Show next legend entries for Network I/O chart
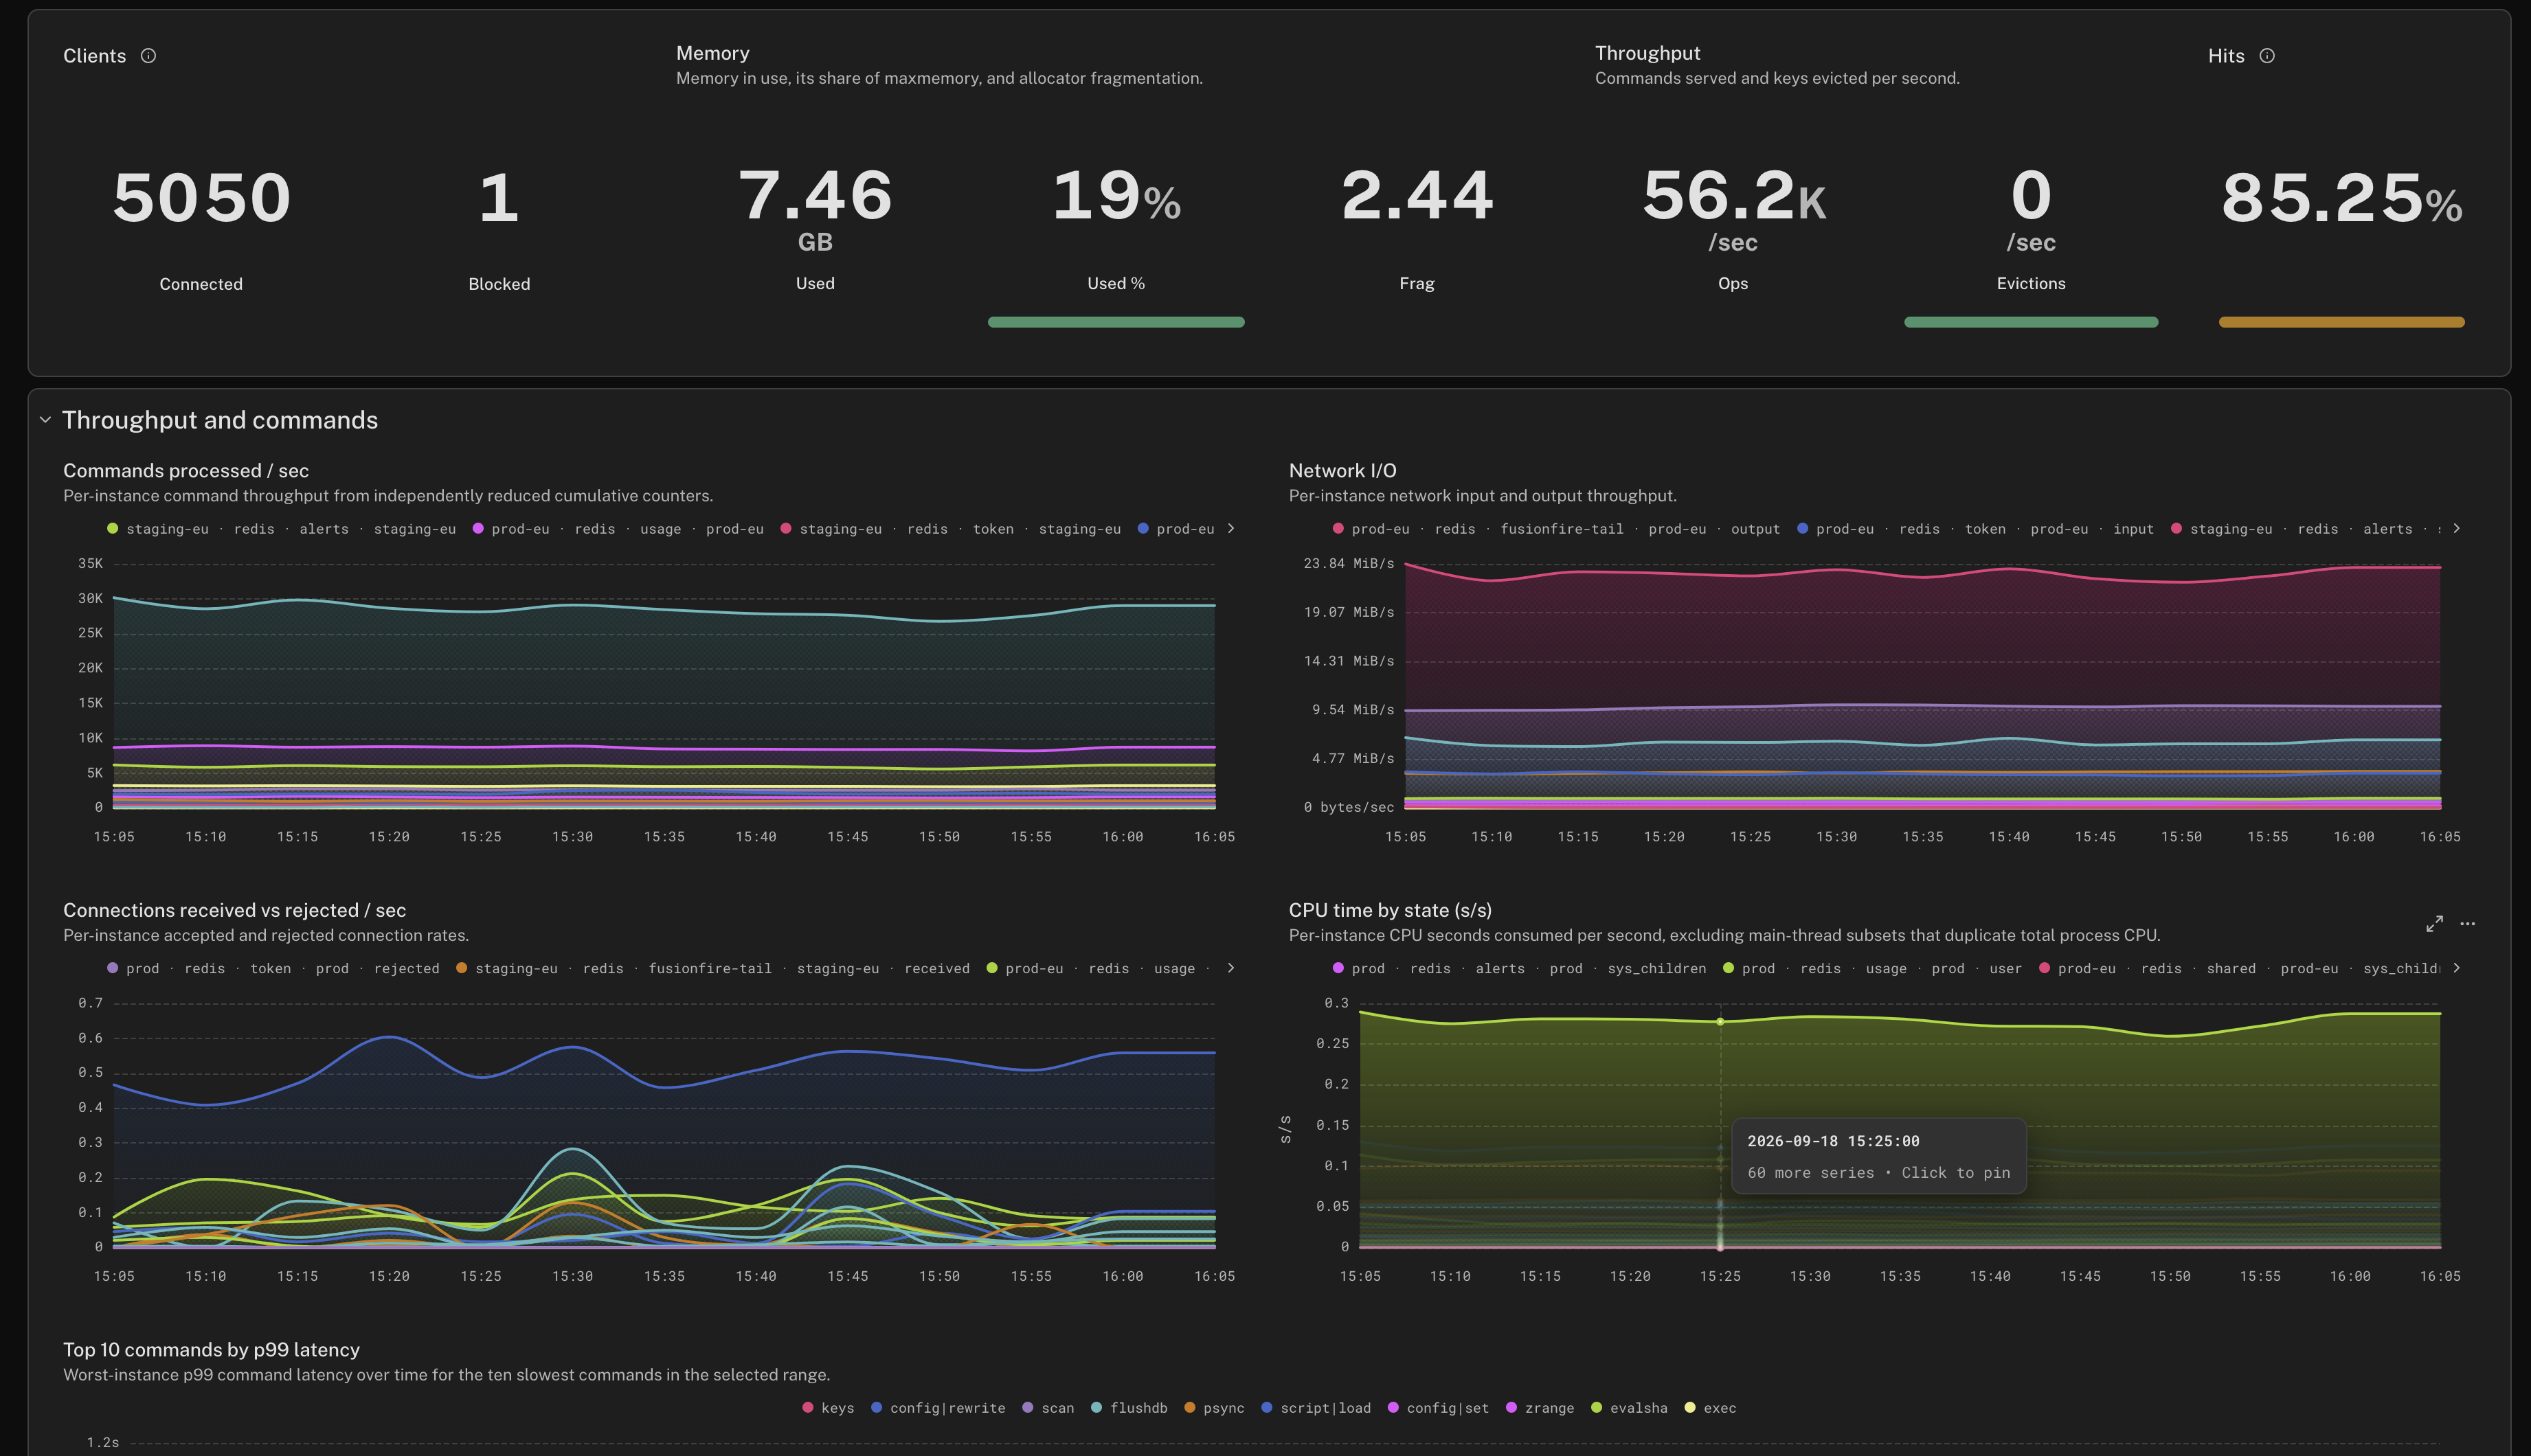The width and height of the screenshot is (2531, 1456). pyautogui.click(x=2456, y=528)
